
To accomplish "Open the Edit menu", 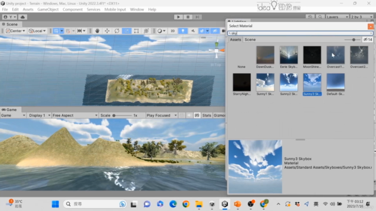I will tap(15, 9).
